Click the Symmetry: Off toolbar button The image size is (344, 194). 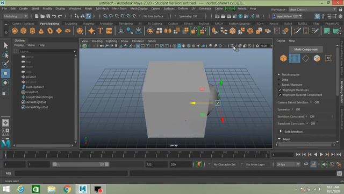(188, 16)
